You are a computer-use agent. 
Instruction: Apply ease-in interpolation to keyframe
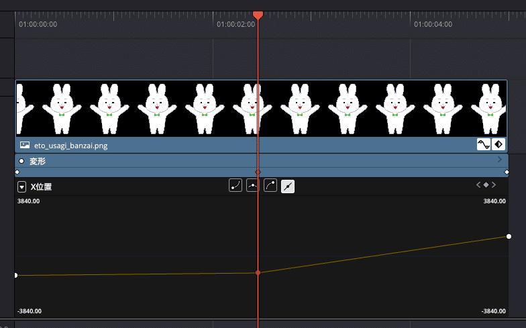pyautogui.click(x=235, y=185)
